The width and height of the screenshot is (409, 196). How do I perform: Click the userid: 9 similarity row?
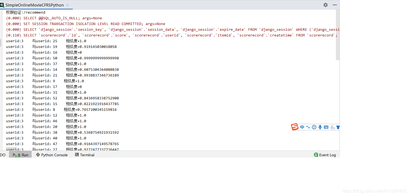[45, 81]
